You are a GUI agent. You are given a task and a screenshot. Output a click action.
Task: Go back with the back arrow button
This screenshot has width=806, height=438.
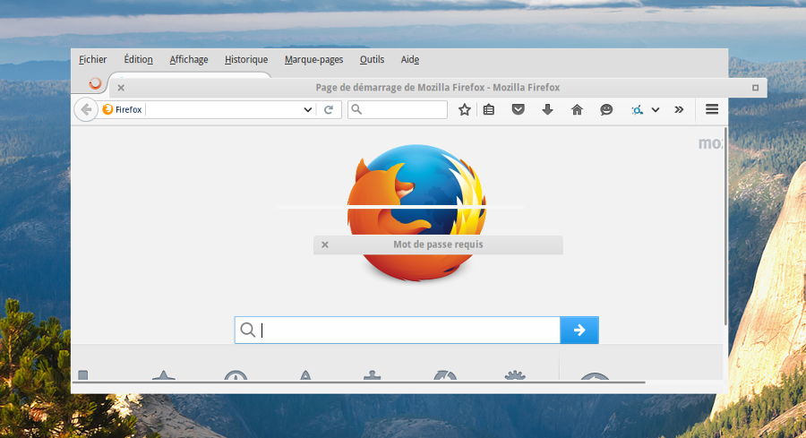click(86, 109)
